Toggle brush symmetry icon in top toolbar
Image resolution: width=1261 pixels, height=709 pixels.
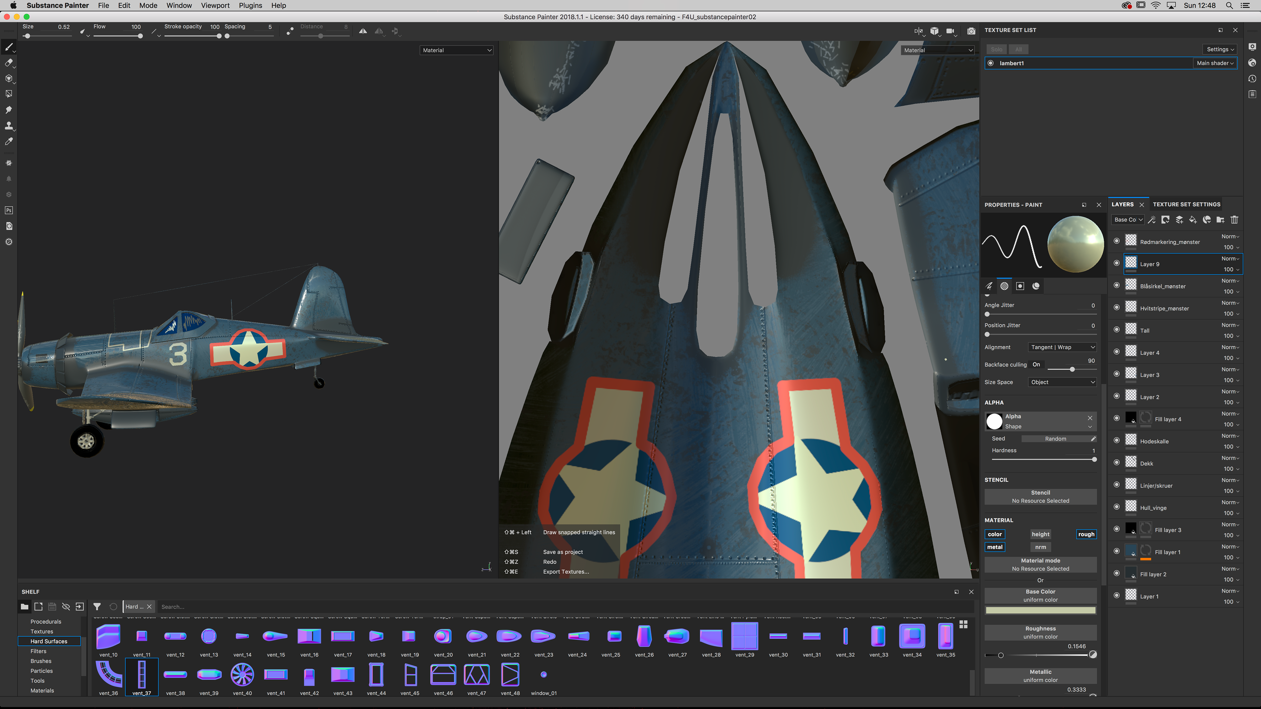[363, 31]
